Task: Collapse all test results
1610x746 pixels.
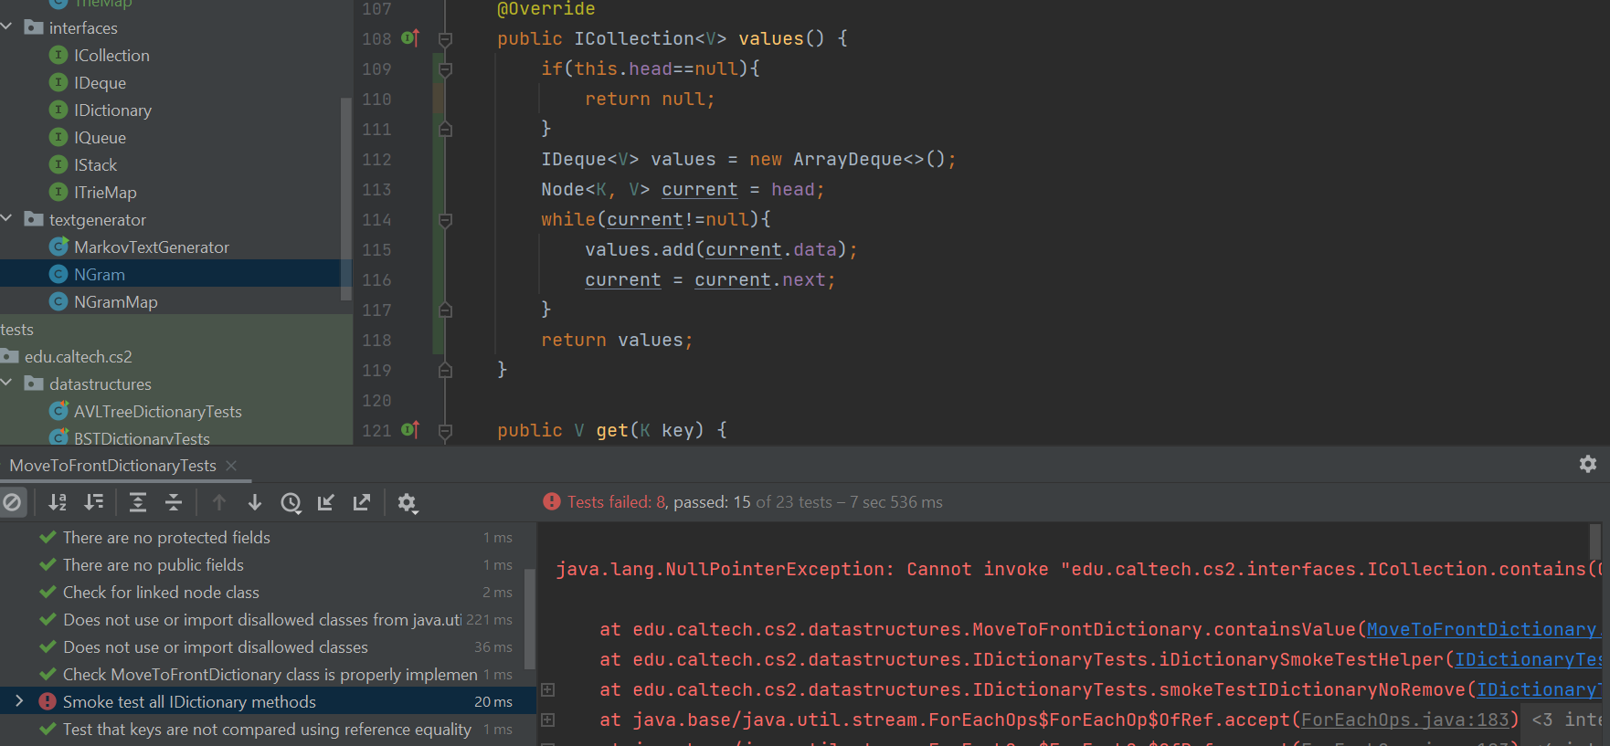Action: click(x=174, y=502)
